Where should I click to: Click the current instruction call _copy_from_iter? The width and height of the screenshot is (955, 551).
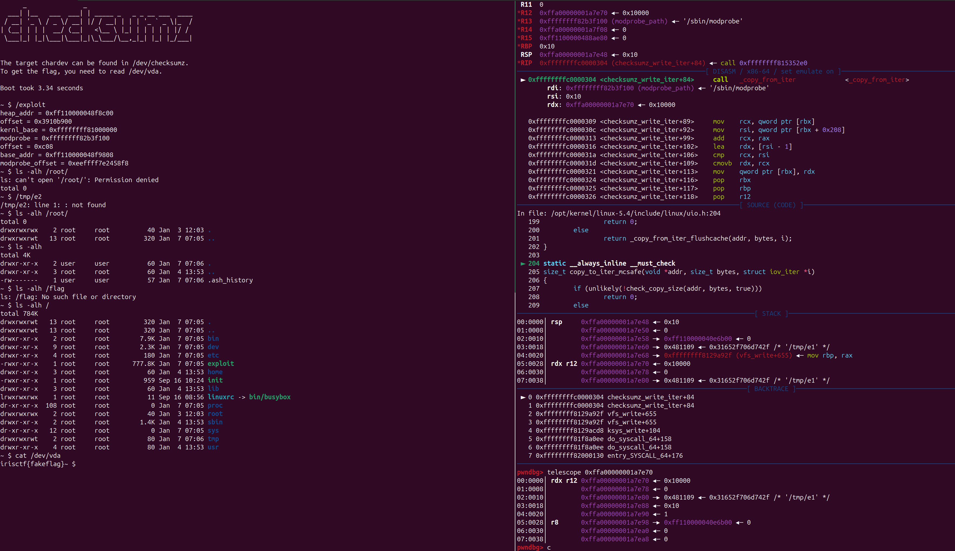point(715,79)
